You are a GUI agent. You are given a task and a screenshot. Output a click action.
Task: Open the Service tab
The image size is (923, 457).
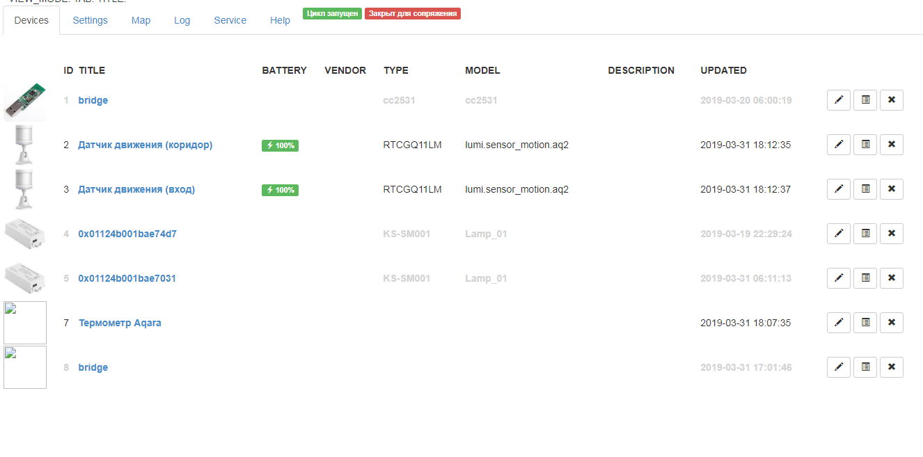tap(230, 20)
